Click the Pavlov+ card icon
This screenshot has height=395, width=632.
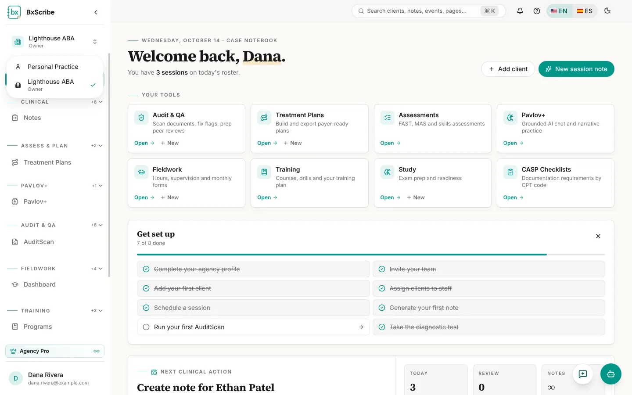pyautogui.click(x=510, y=118)
